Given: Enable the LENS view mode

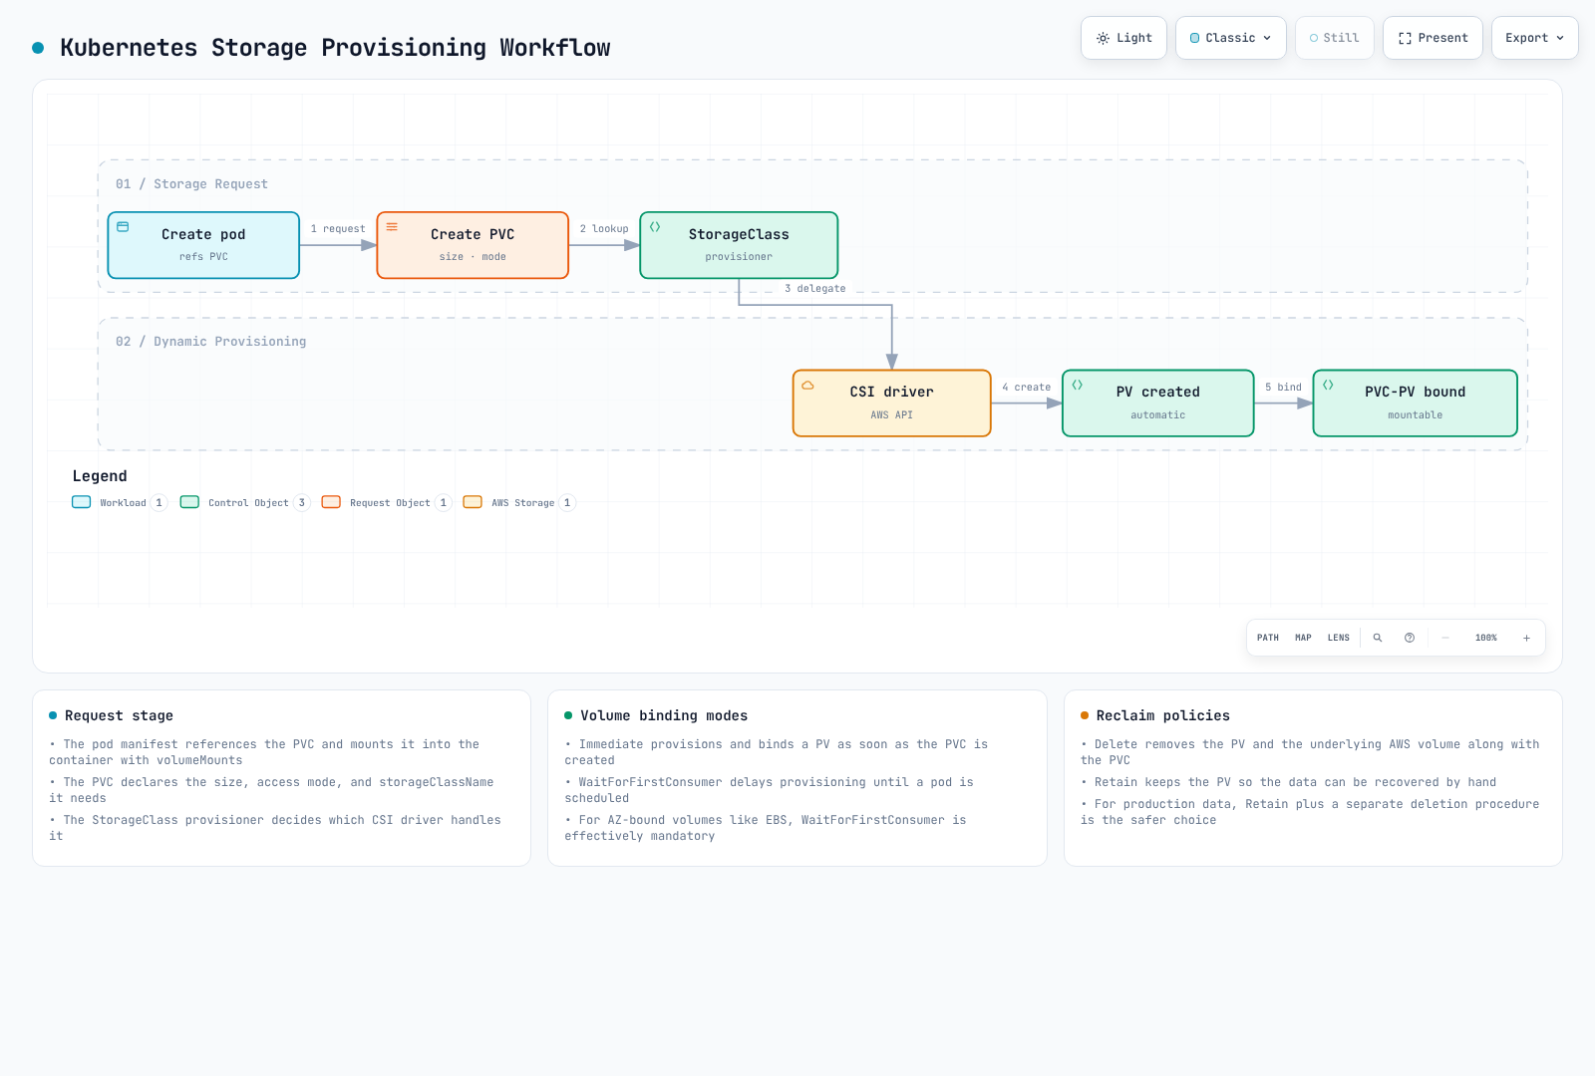Looking at the screenshot, I should [1339, 638].
